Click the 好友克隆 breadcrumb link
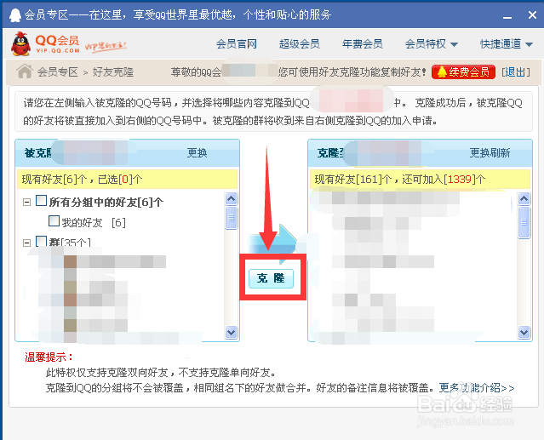Image resolution: width=544 pixels, height=440 pixels. (113, 72)
